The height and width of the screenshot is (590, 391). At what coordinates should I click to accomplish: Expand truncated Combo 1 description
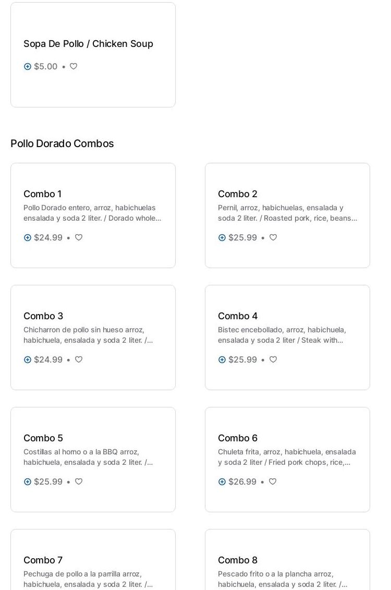click(92, 213)
